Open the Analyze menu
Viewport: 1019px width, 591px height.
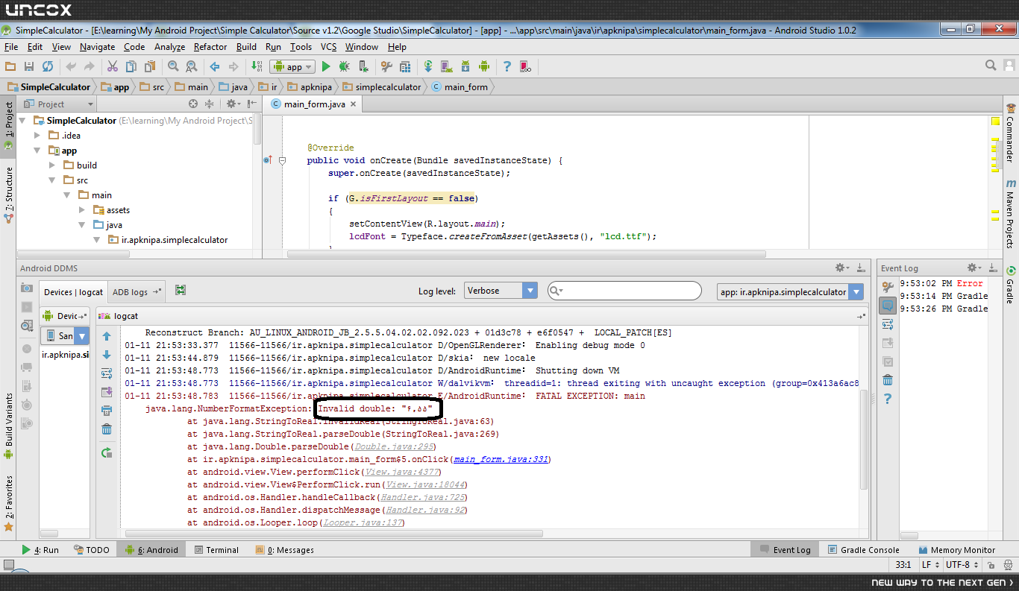tap(169, 46)
